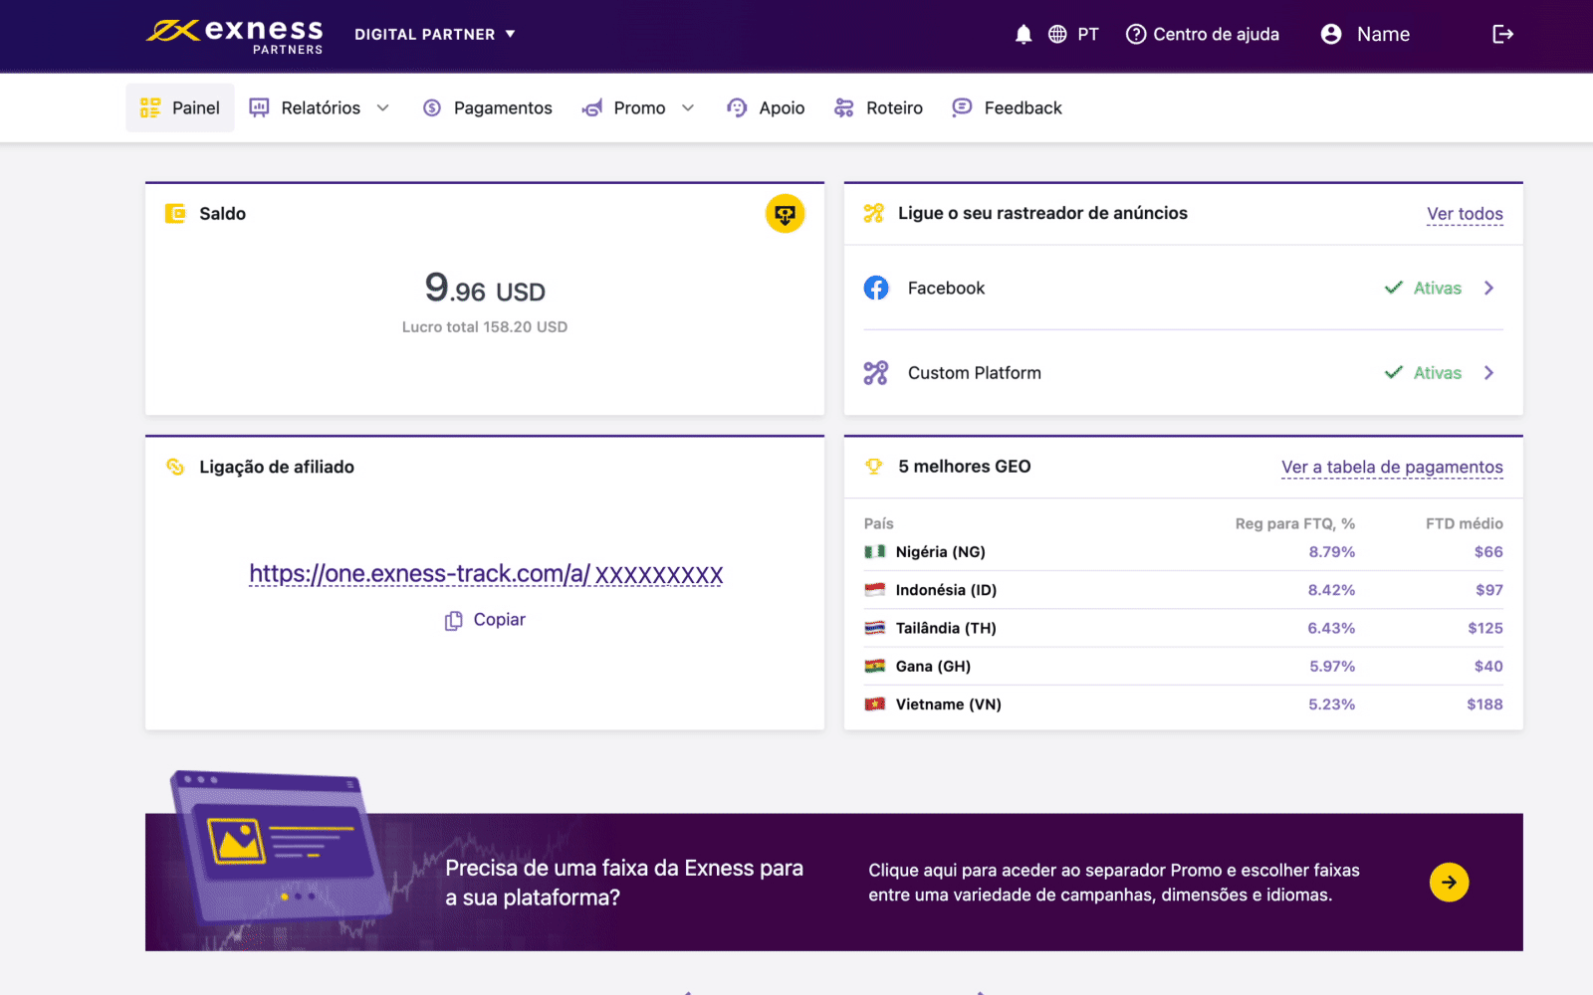Viewport: 1593px width, 995px height.
Task: Click the Ver todos link
Action: (1465, 214)
